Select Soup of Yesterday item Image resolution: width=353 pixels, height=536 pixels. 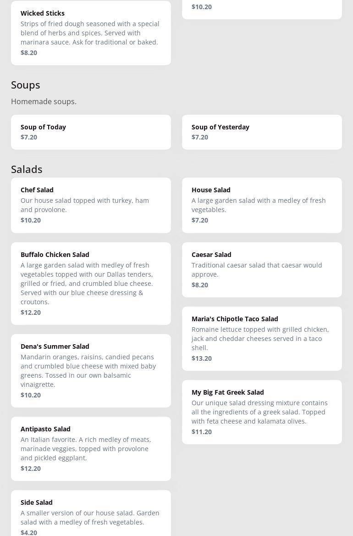pos(262,132)
